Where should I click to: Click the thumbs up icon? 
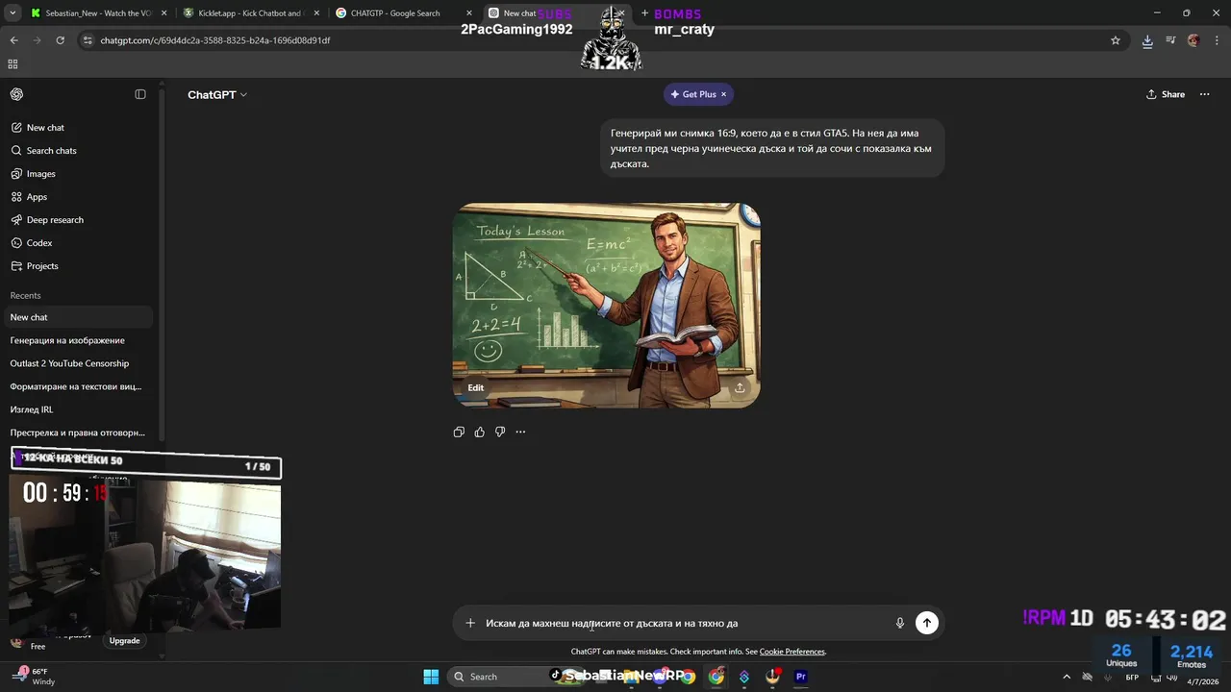coord(479,432)
